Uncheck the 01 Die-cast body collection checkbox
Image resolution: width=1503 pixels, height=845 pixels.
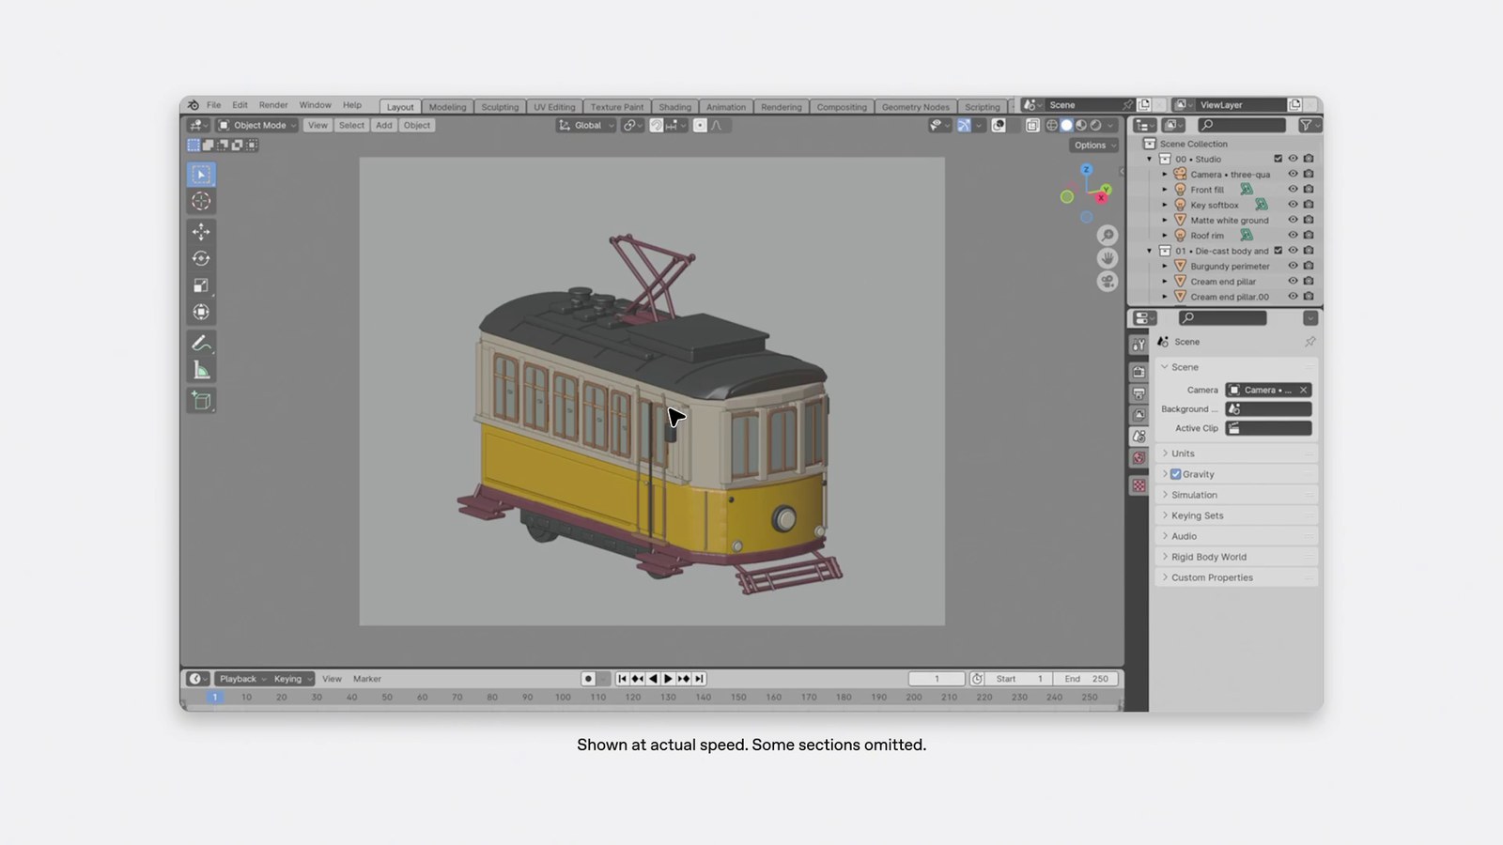coord(1278,251)
